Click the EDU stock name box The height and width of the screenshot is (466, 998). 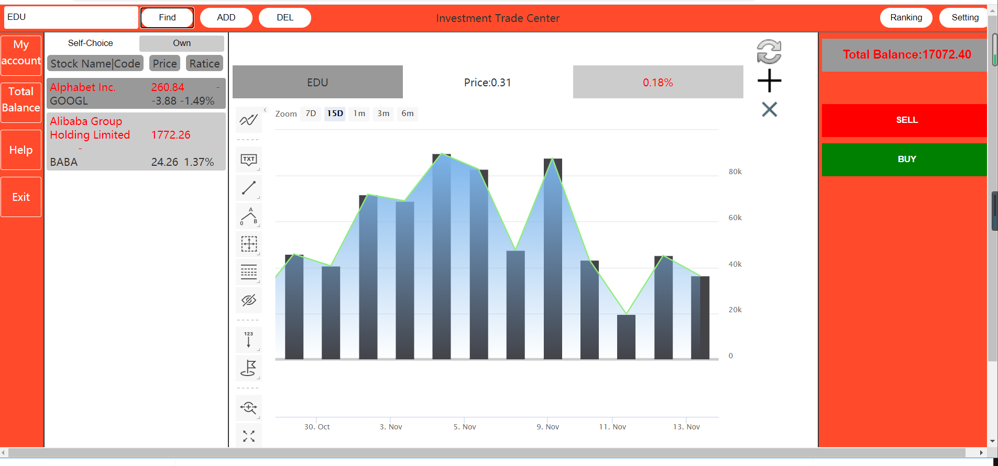point(317,82)
